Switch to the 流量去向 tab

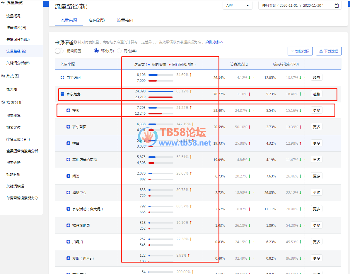point(125,20)
